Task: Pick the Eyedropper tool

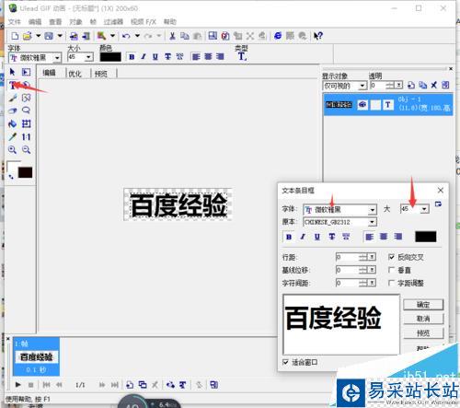Action: (12, 137)
